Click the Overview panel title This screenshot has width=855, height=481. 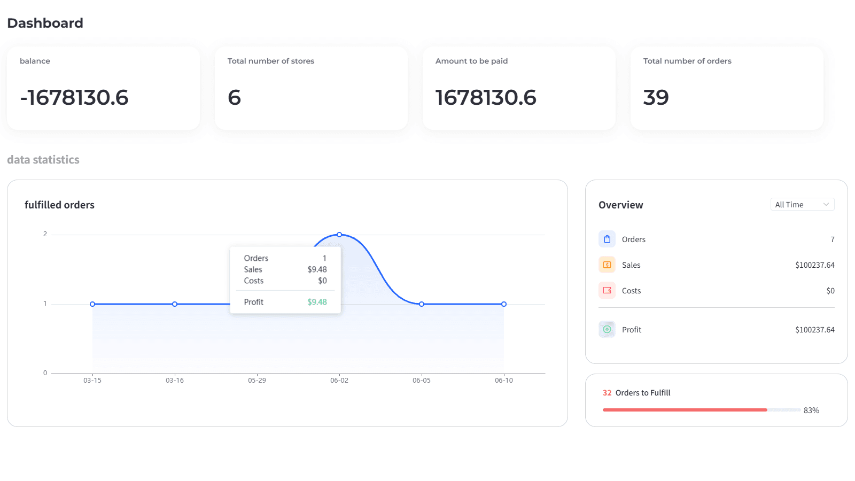pyautogui.click(x=621, y=205)
